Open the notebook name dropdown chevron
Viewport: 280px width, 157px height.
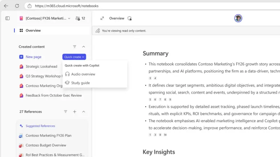69,18
